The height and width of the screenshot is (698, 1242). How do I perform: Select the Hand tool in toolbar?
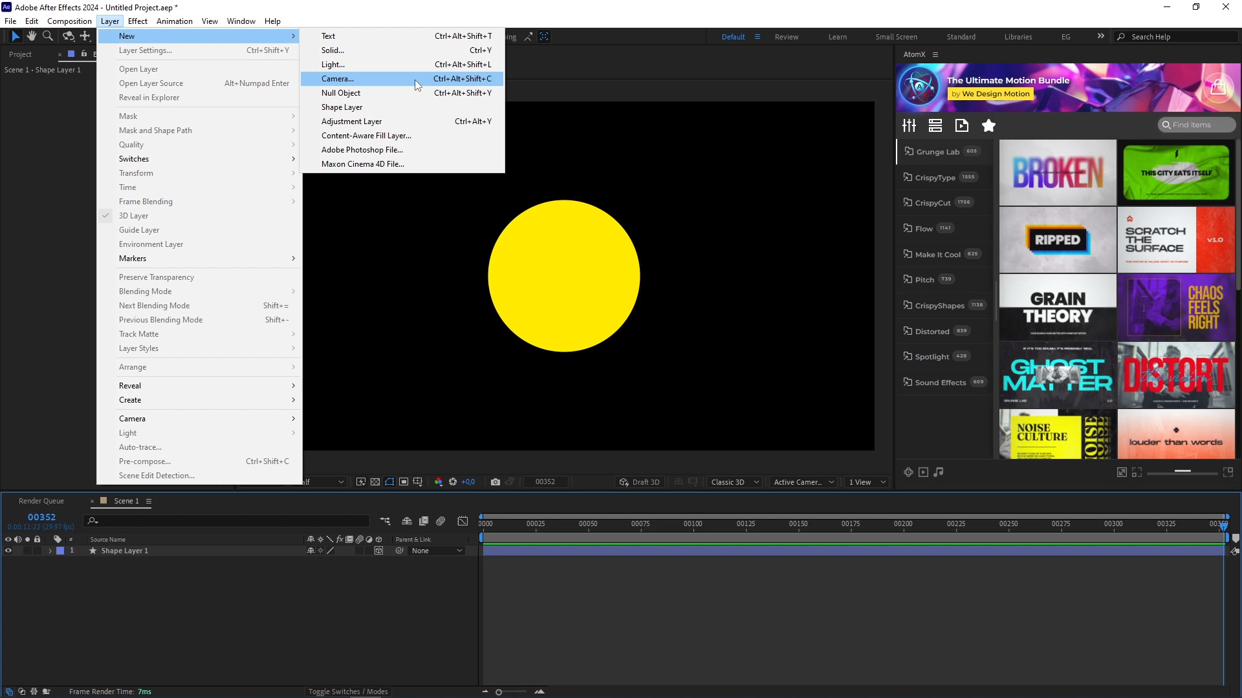[x=31, y=36]
